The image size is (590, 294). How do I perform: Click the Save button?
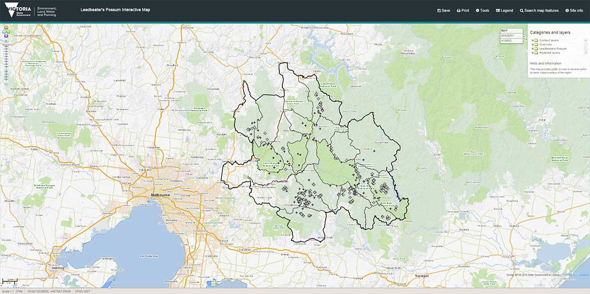443,11
